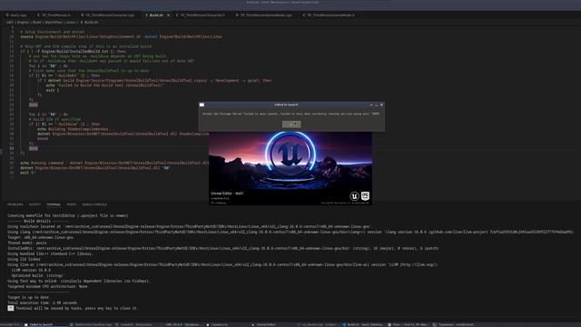Switch to the TP_ThirdPerson.h tab
This screenshot has height=327, width=581.
coord(54,15)
